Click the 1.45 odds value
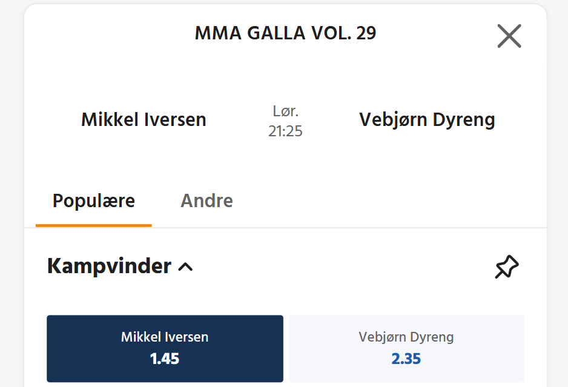 165,359
